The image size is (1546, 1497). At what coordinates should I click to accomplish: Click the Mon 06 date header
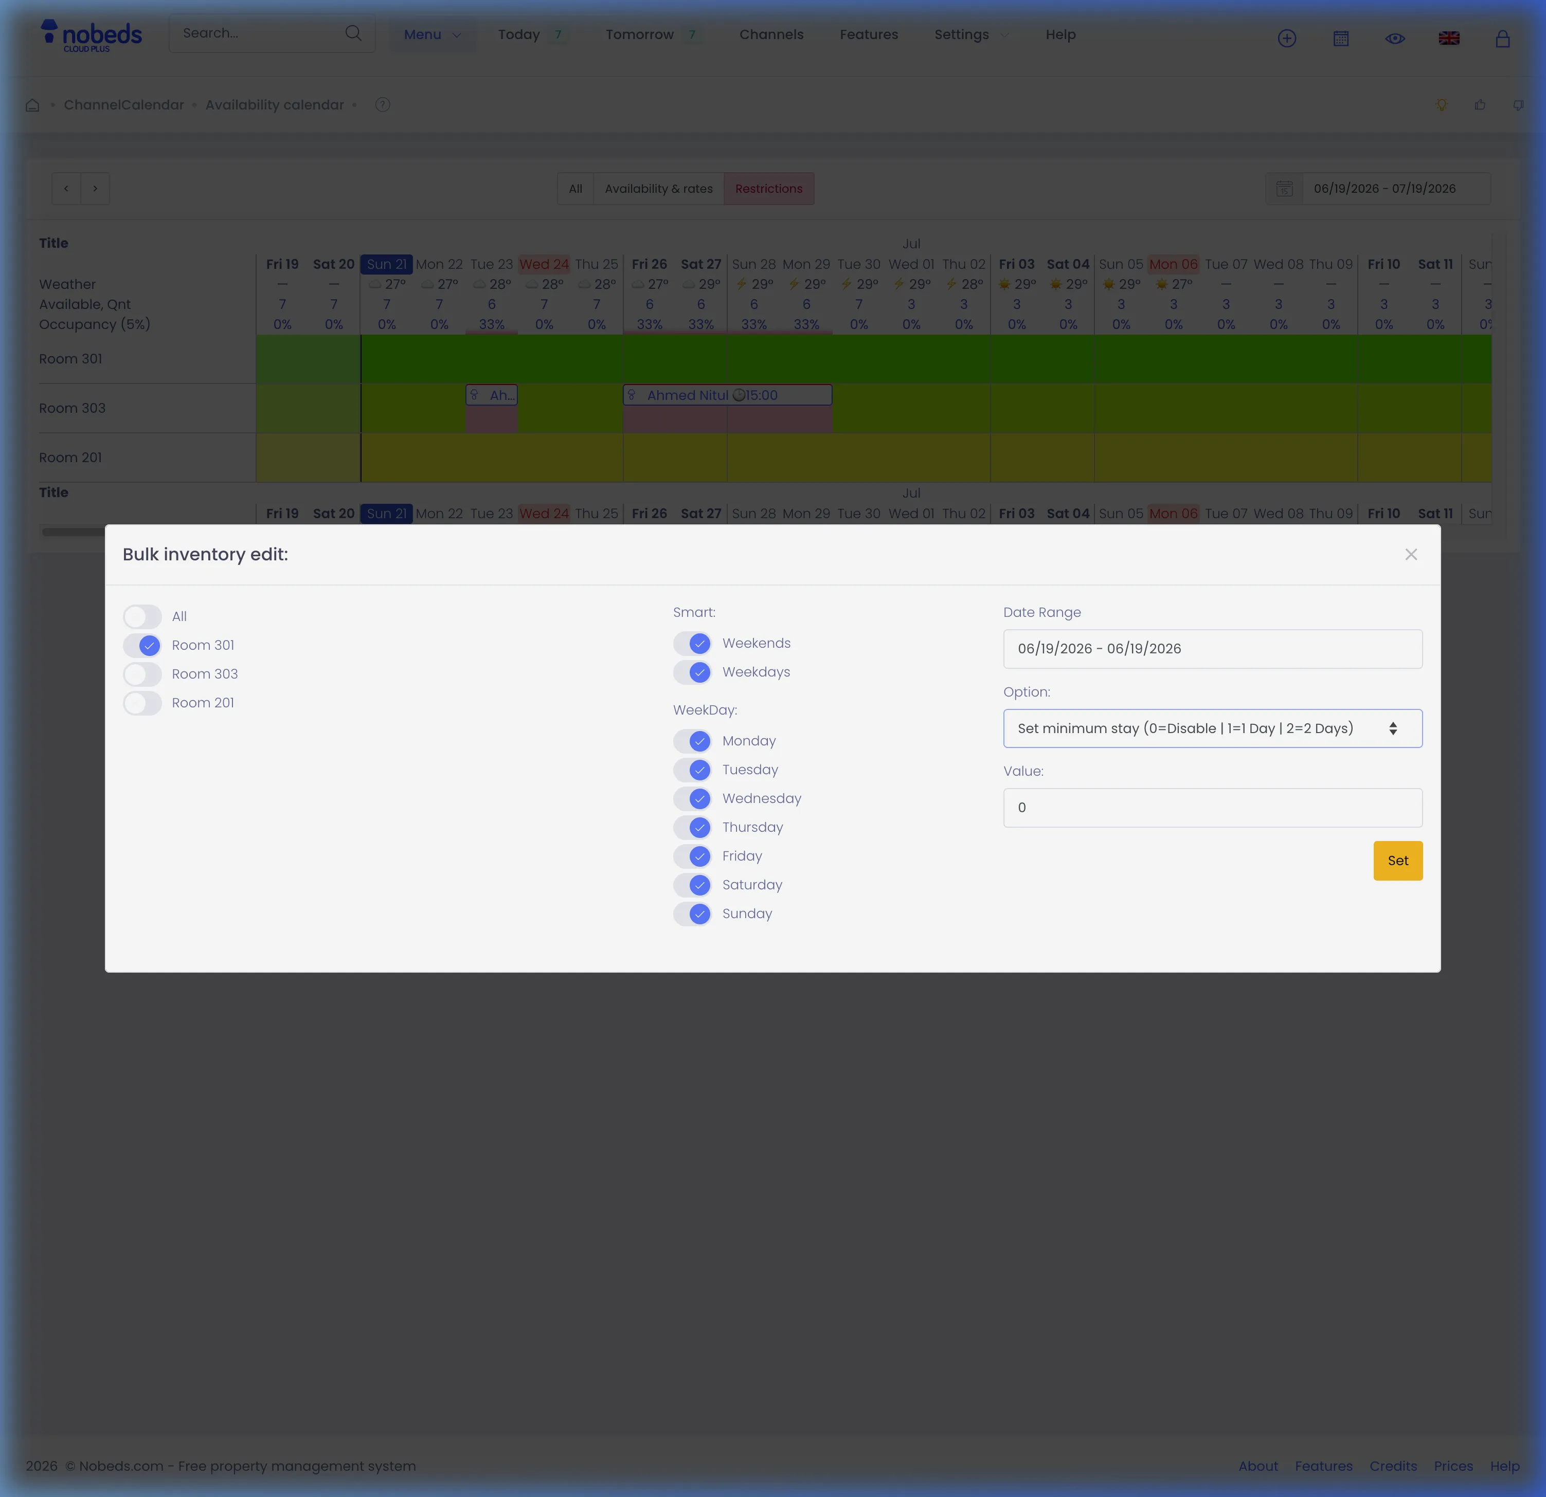[1173, 264]
